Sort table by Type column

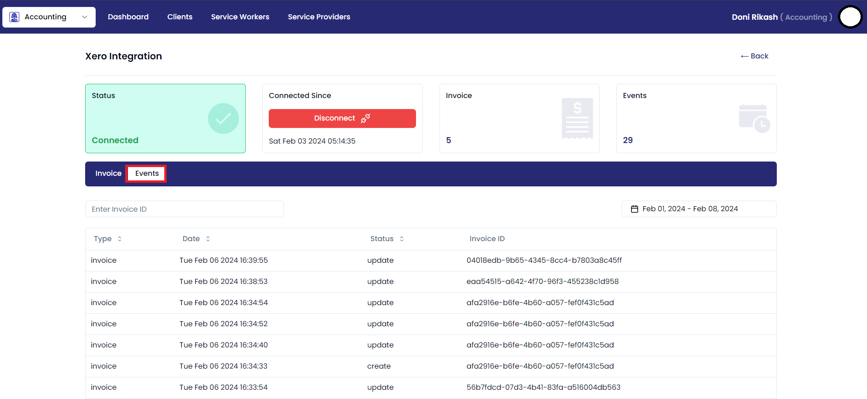click(120, 239)
